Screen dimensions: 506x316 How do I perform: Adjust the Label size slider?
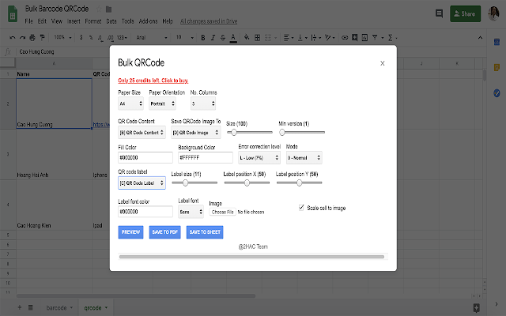tap(194, 182)
